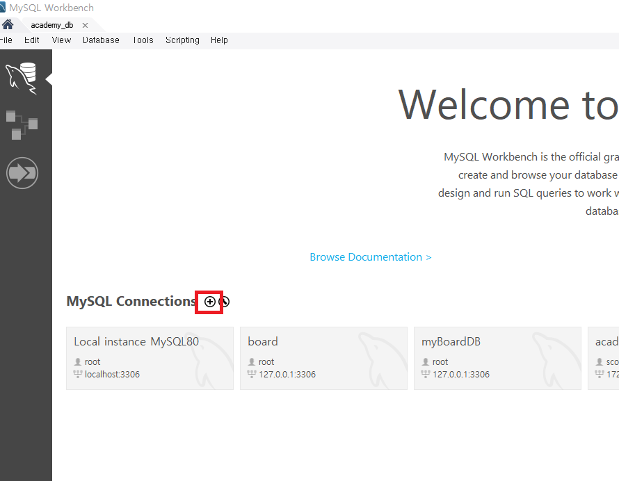Switch to the academy_db tab
The width and height of the screenshot is (619, 481).
51,25
